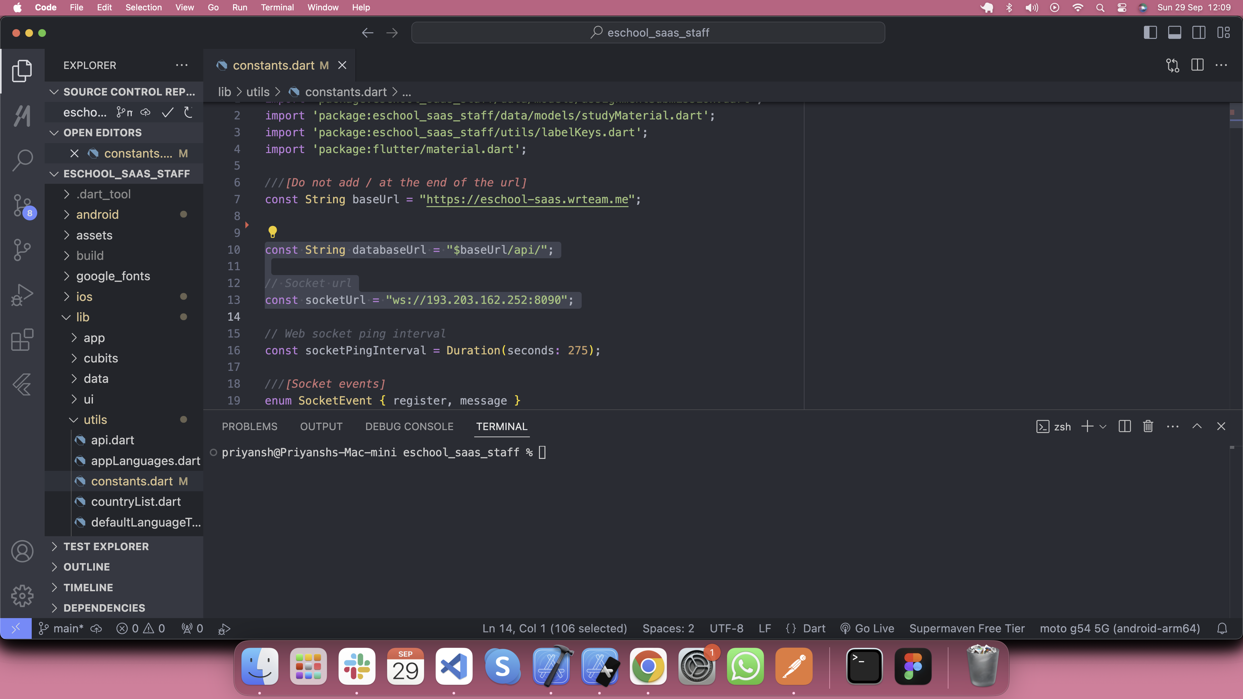
Task: Toggle primary side bar visibility
Action: (x=1150, y=33)
